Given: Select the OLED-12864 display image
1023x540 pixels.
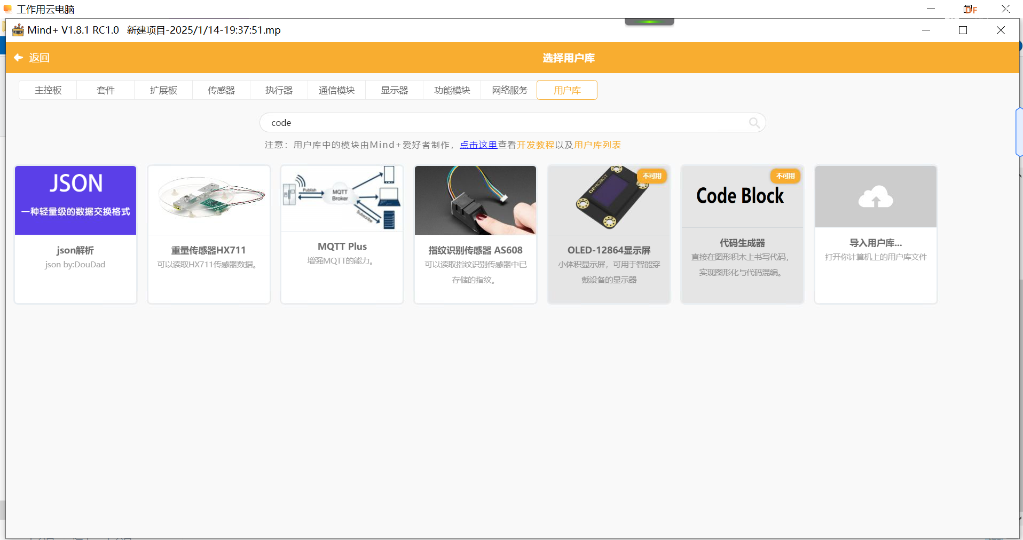Looking at the screenshot, I should click(609, 200).
